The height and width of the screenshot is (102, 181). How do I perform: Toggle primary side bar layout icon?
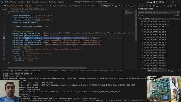pos(148,2)
